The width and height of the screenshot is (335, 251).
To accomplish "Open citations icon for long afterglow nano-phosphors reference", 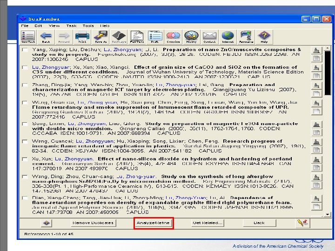I will pos(316,177).
